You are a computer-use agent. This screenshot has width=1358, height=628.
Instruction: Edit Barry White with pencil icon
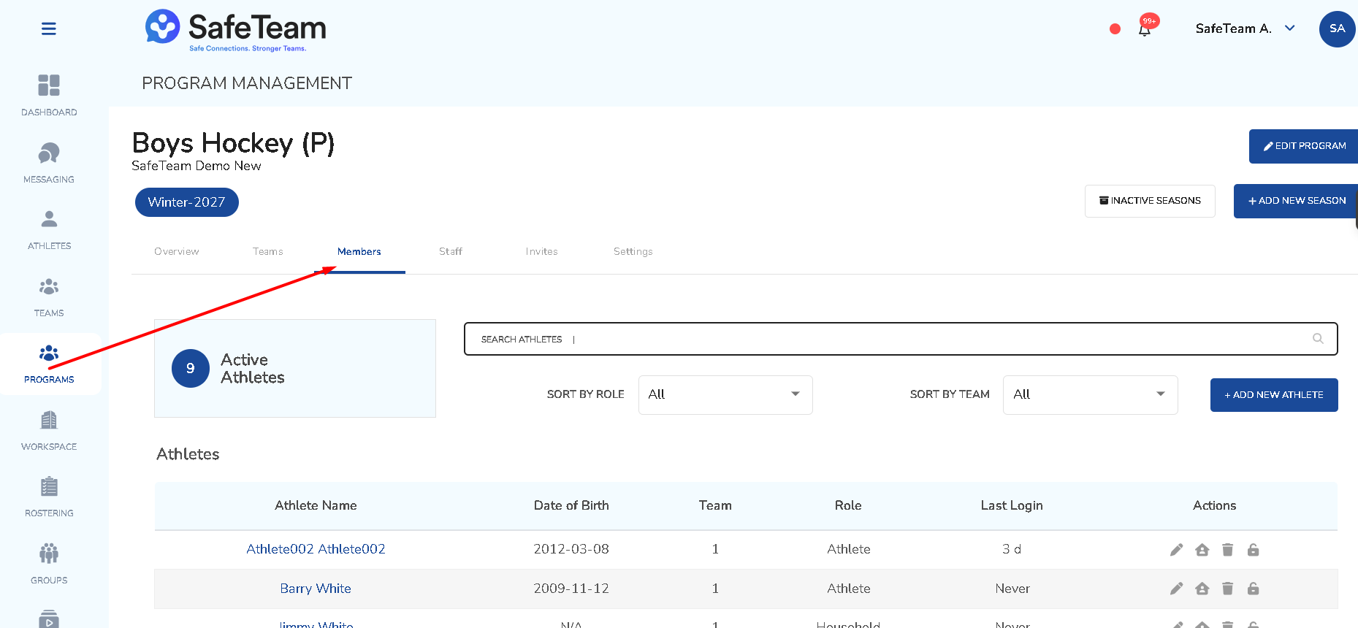[x=1176, y=589]
